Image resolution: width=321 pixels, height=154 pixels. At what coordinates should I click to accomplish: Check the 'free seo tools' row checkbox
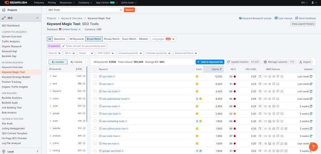tap(95, 91)
